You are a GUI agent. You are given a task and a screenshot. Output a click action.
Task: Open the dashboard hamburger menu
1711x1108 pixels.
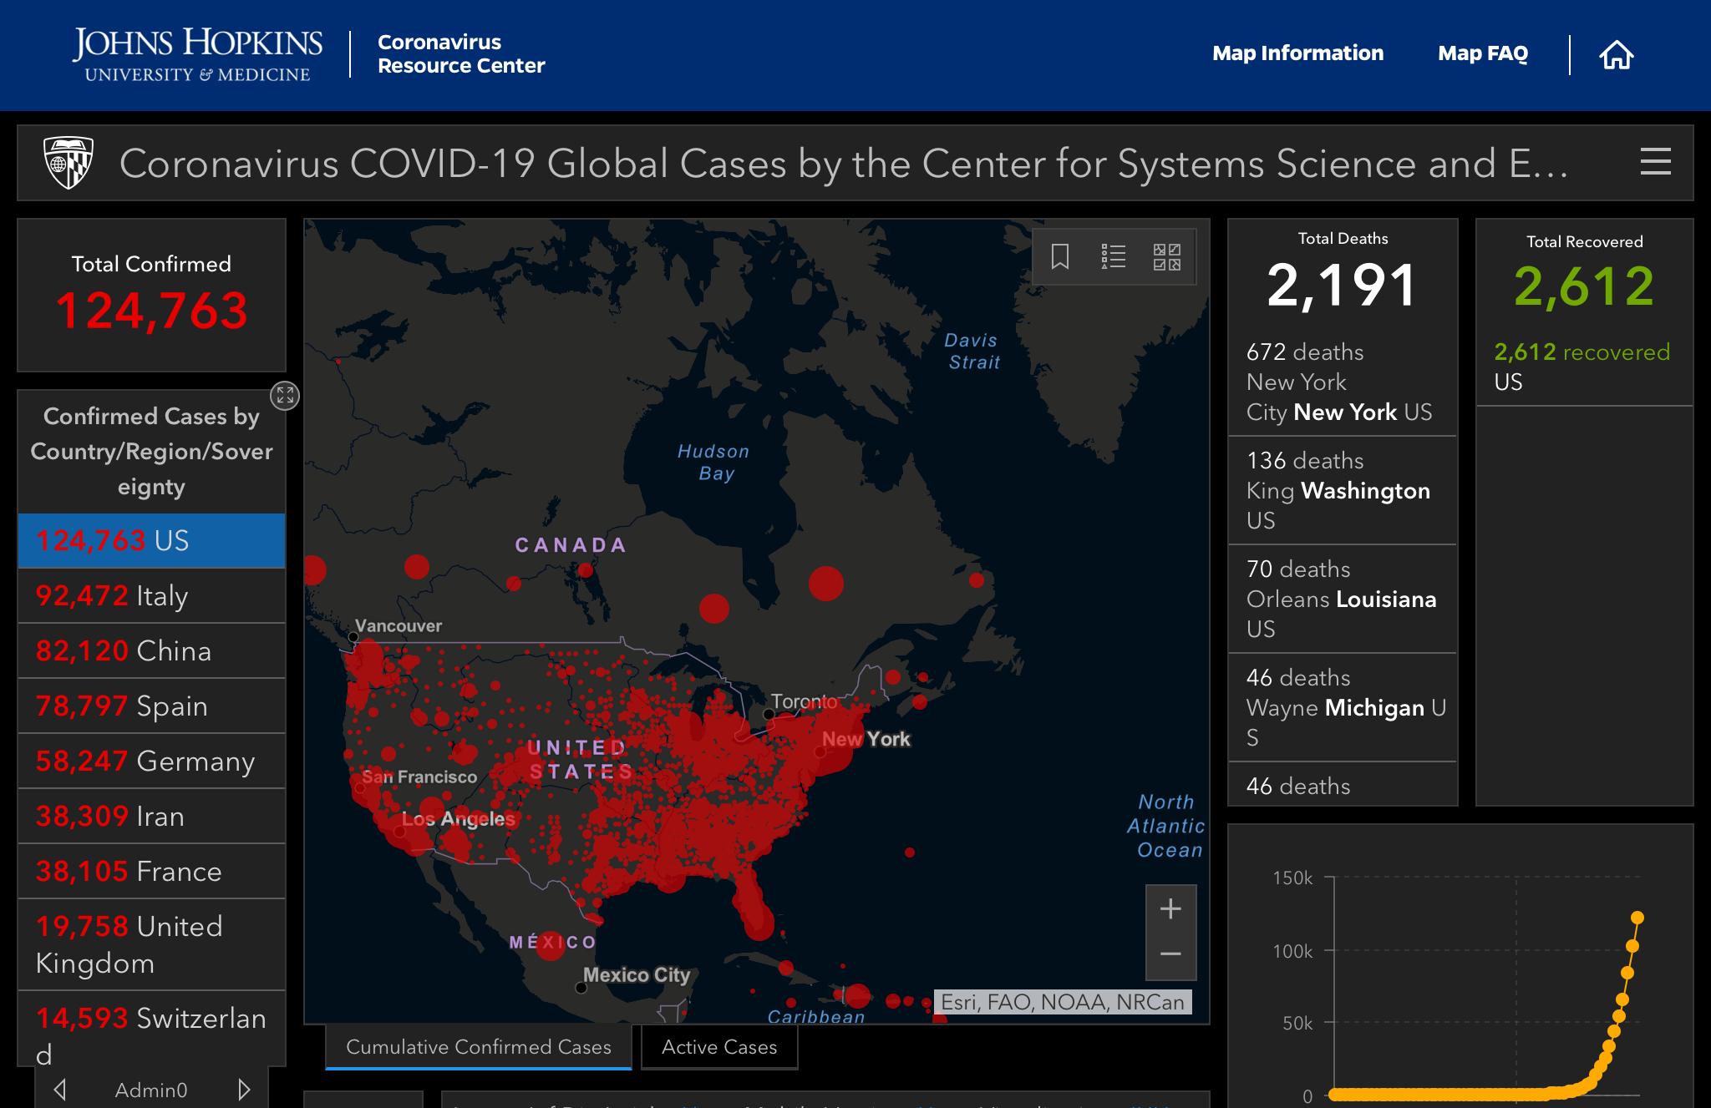[1655, 163]
